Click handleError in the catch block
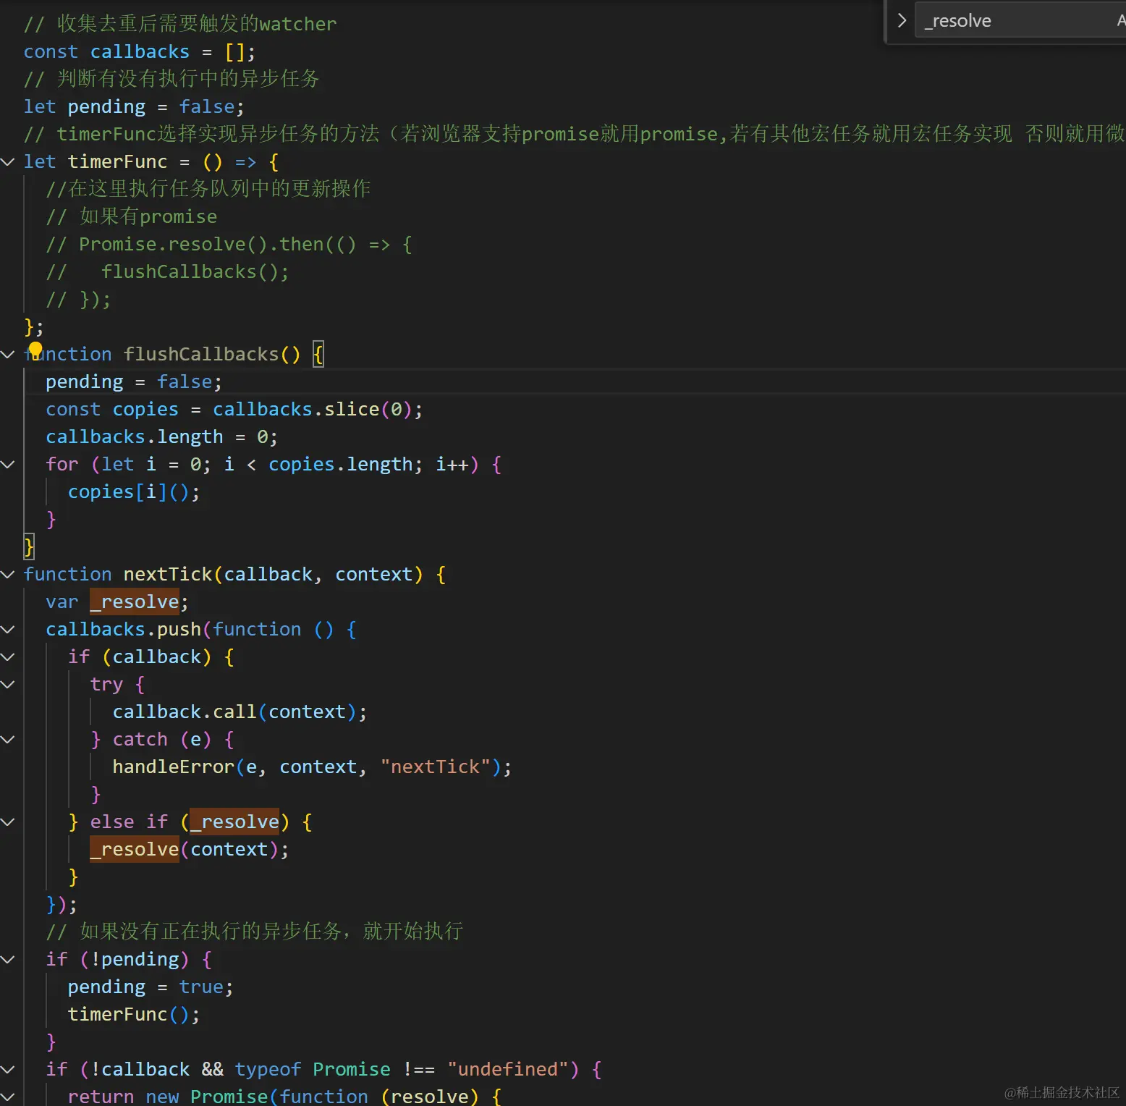This screenshot has height=1106, width=1126. (174, 767)
